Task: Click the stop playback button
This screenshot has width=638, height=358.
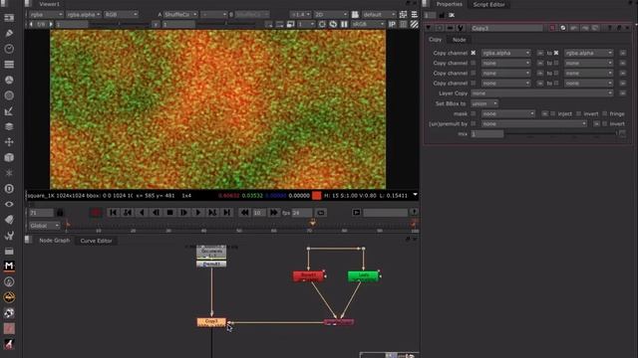Action: click(x=170, y=212)
